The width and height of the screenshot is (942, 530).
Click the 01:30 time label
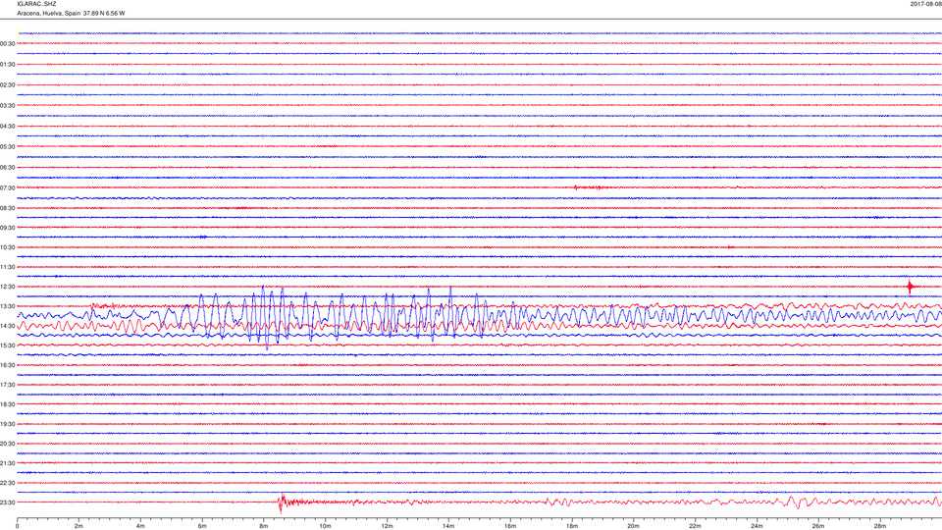pyautogui.click(x=7, y=65)
